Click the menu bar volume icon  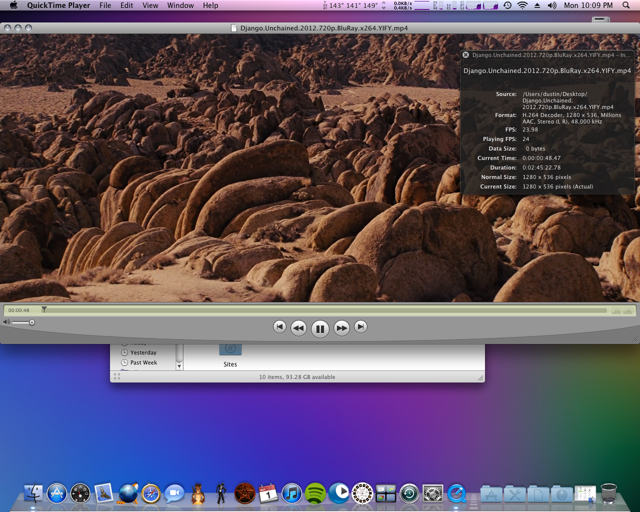pos(552,5)
